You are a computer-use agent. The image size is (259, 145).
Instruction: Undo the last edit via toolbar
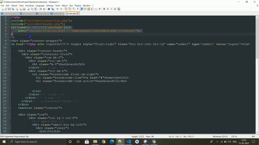[40, 9]
